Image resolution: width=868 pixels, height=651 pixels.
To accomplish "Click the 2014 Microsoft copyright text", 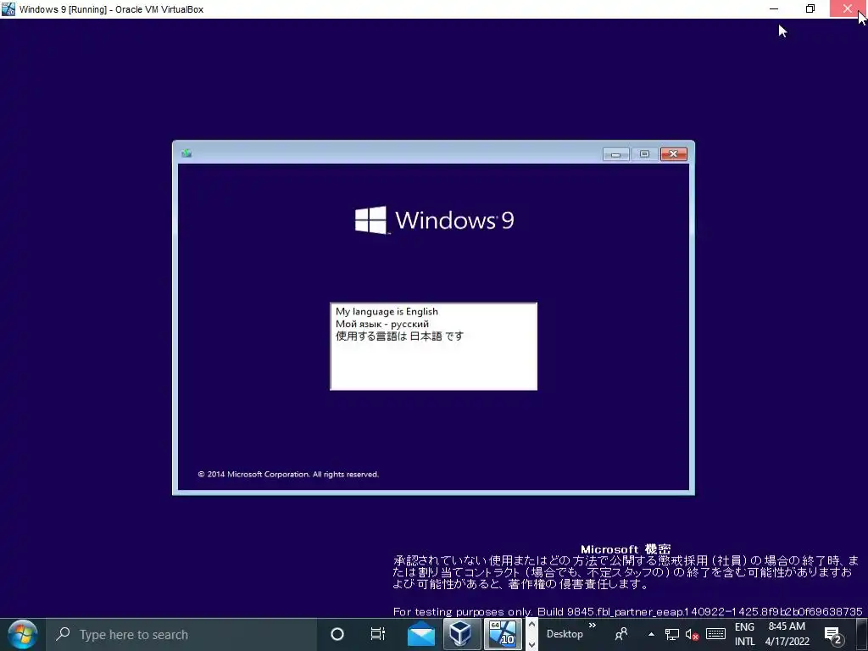I will click(288, 475).
